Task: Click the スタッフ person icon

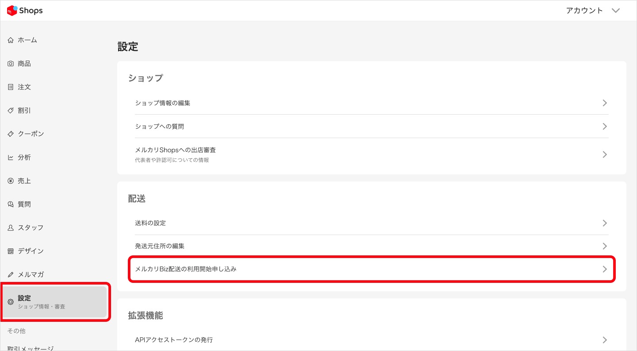Action: point(10,228)
